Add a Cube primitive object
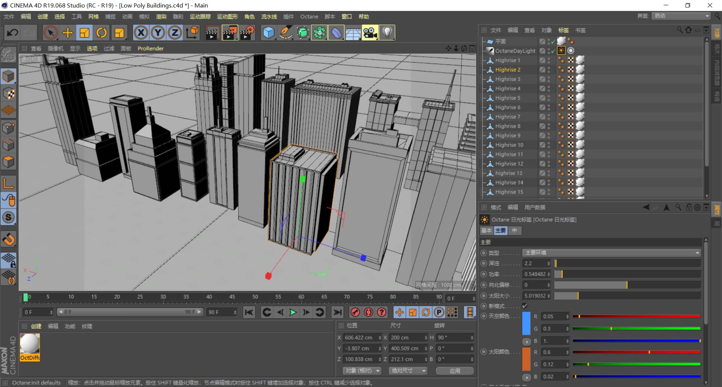The height and width of the screenshot is (387, 722). 268,33
